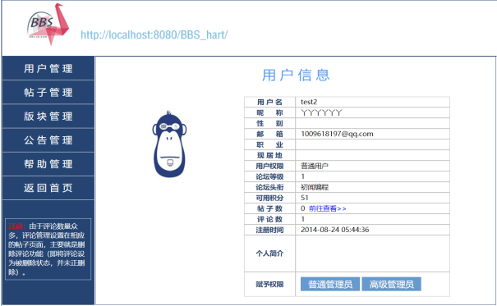Click the 论坛等级 row label

click(269, 176)
